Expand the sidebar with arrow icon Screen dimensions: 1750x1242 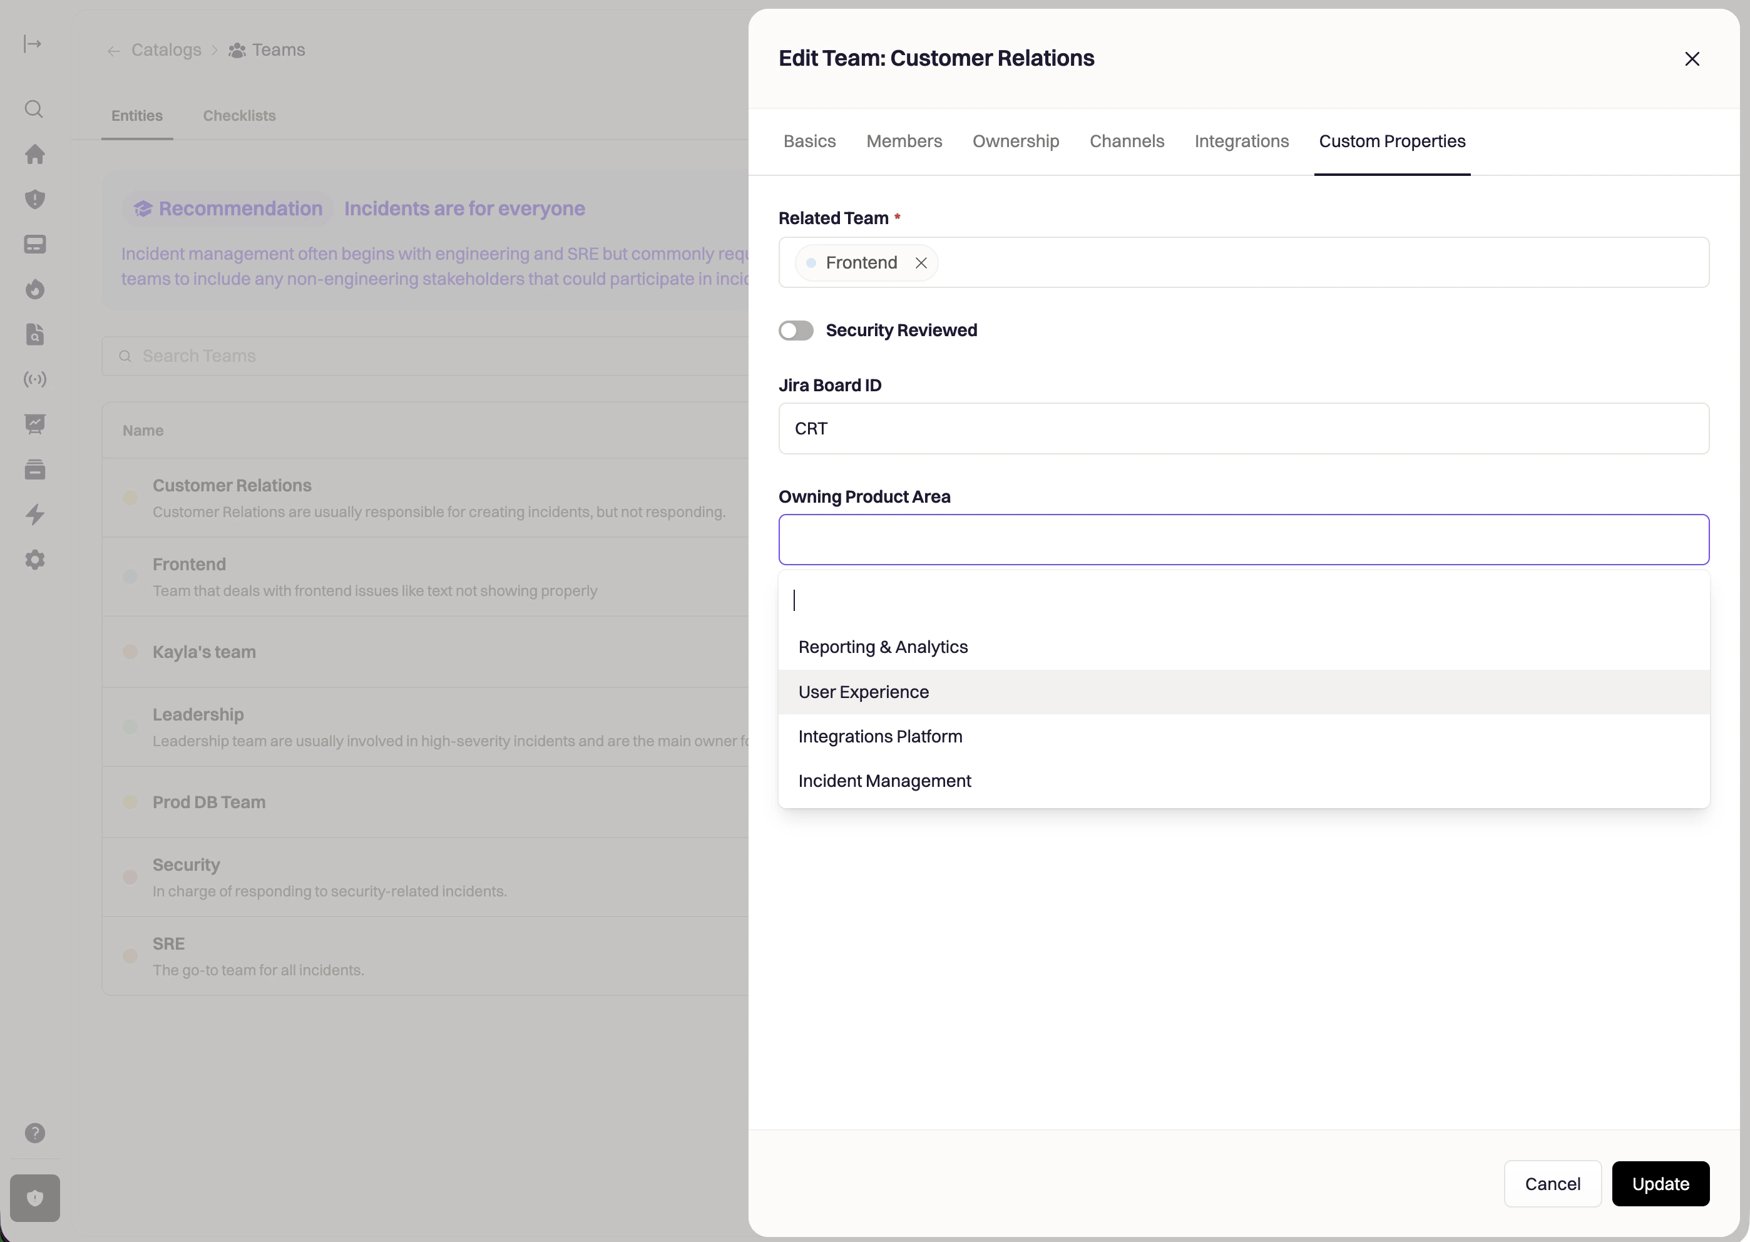[32, 44]
